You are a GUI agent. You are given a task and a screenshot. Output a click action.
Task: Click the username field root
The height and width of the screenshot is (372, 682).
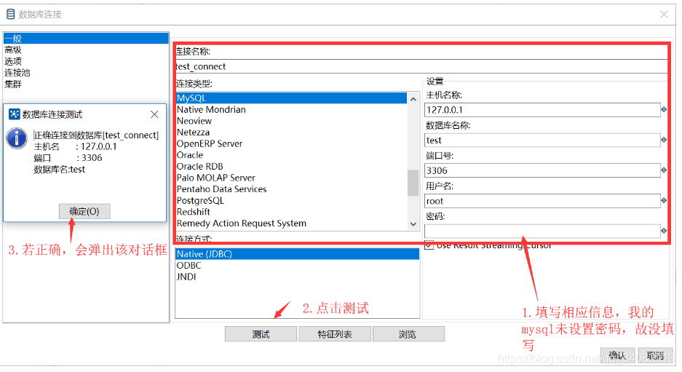542,201
